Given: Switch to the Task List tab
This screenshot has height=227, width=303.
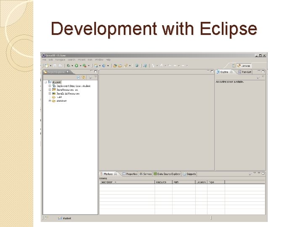Looking at the screenshot, I should 245,72.
